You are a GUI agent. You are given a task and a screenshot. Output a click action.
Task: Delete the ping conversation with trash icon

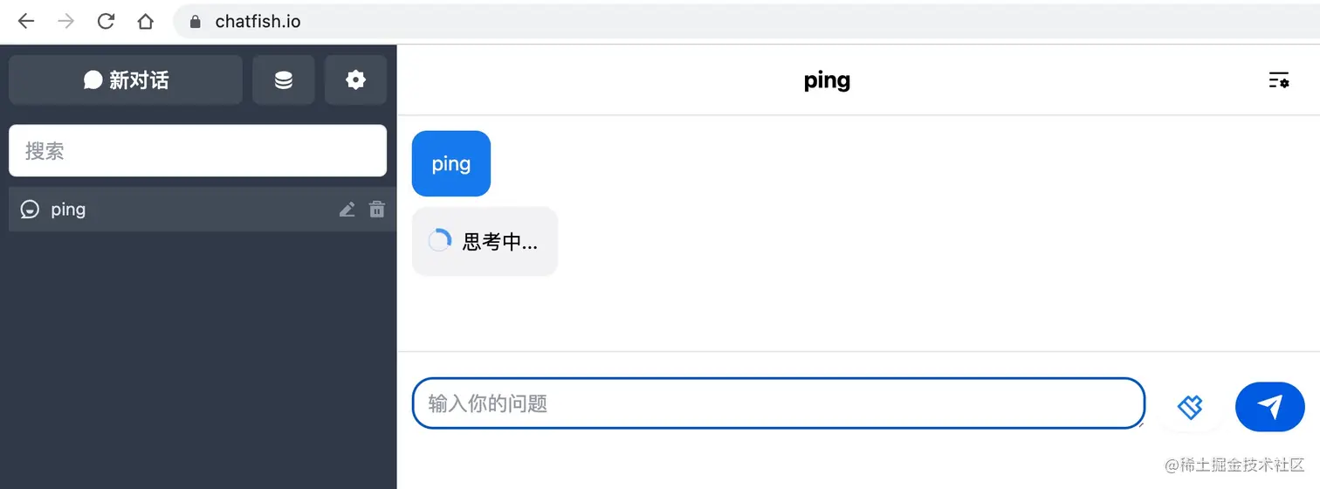click(377, 210)
